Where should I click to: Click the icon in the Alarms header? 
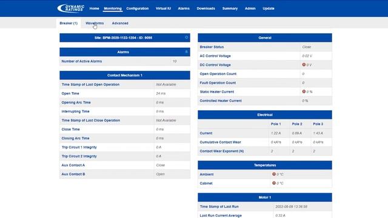pos(187,51)
